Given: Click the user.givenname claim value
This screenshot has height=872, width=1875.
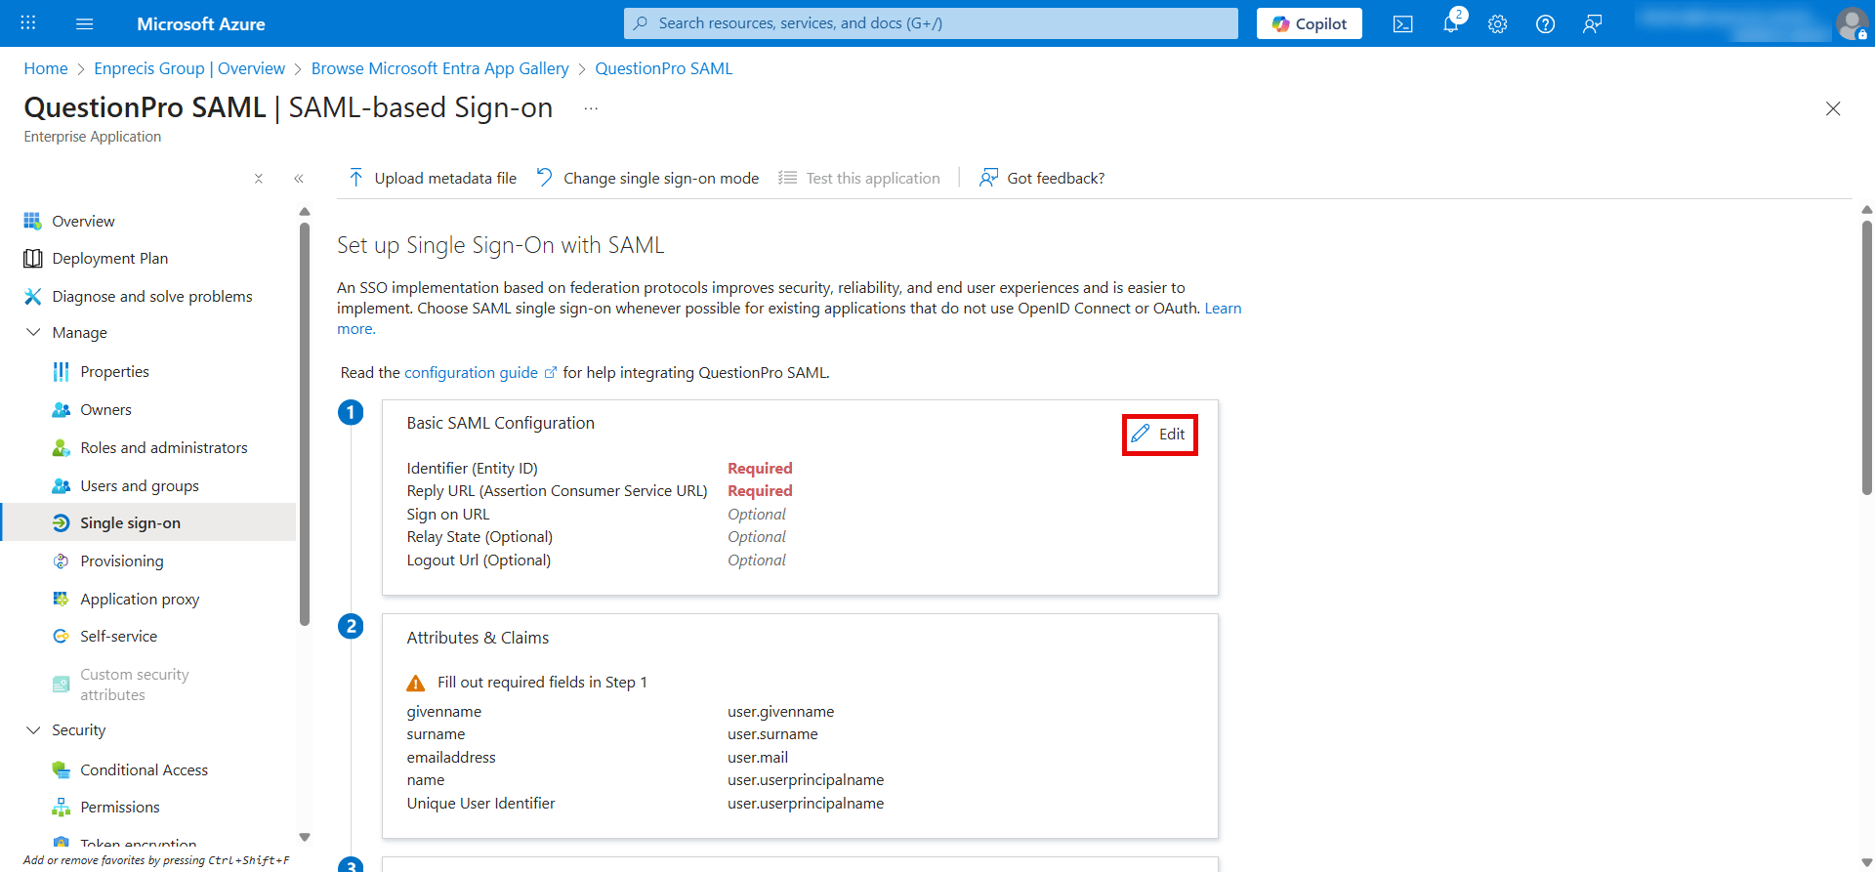Looking at the screenshot, I should [780, 711].
